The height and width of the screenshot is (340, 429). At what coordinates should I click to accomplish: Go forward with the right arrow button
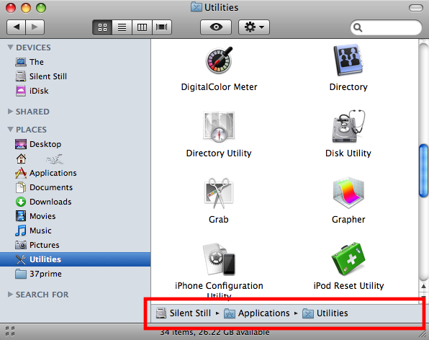[35, 27]
